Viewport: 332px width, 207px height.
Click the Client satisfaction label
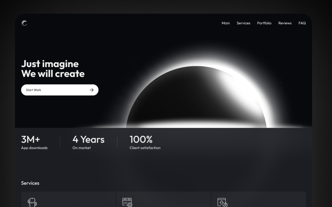pyautogui.click(x=145, y=148)
